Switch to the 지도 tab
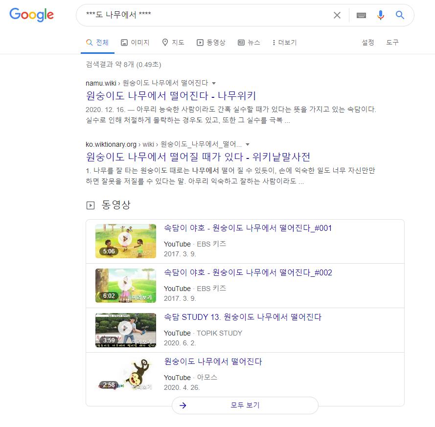Viewport: 435px width, 427px height. [173, 43]
